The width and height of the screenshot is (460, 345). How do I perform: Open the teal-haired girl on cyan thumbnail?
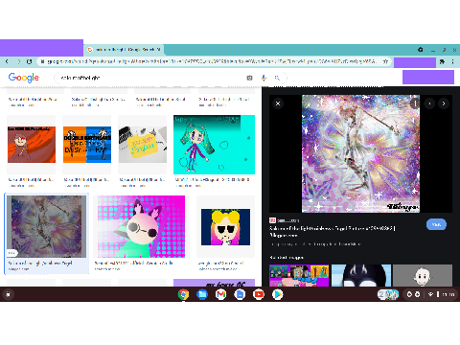click(214, 145)
